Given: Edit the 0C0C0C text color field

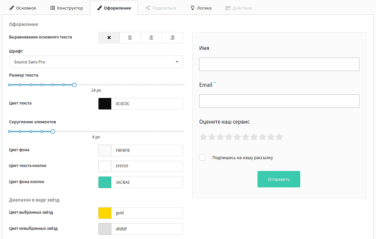Looking at the screenshot, I should [x=147, y=104].
